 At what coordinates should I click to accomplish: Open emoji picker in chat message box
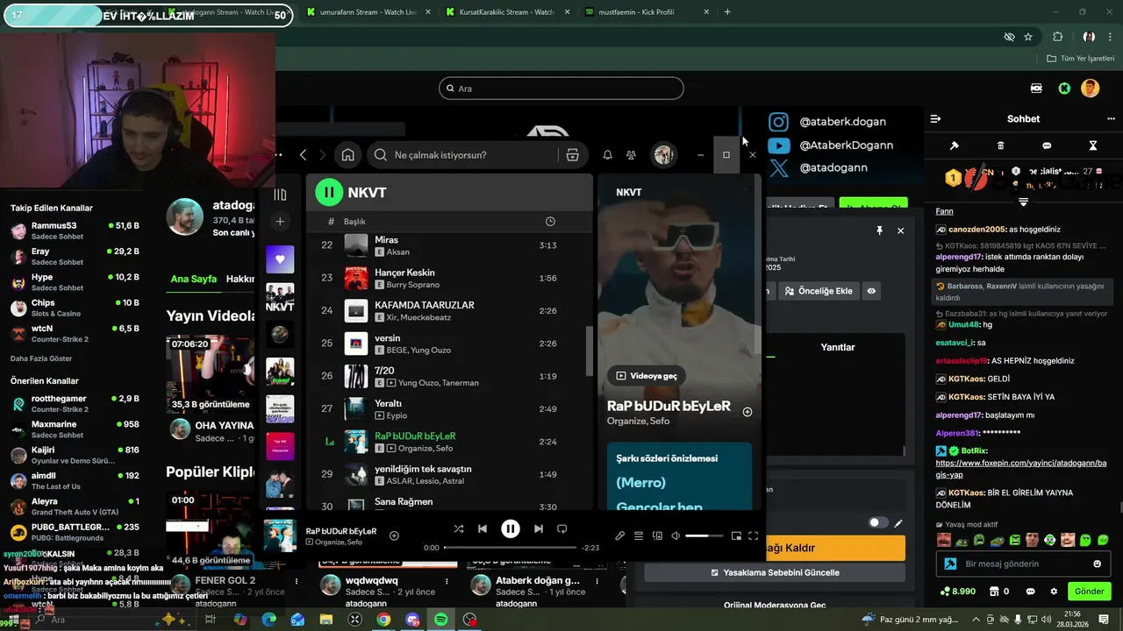tap(1098, 564)
